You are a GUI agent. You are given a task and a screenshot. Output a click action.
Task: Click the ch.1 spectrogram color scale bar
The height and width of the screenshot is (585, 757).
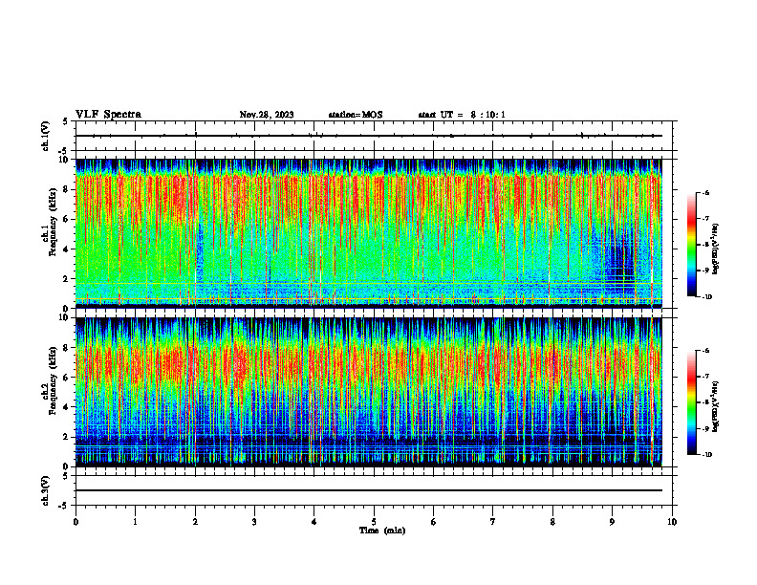click(x=691, y=245)
